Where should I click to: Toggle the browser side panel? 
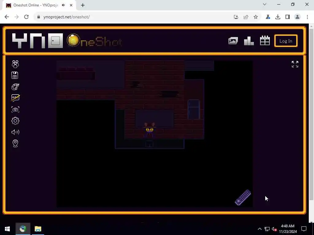[x=288, y=17]
